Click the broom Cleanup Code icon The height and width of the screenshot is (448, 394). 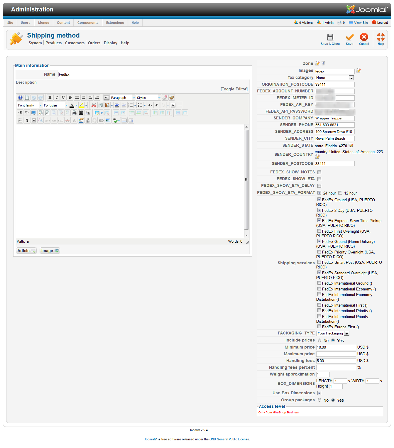point(172,97)
